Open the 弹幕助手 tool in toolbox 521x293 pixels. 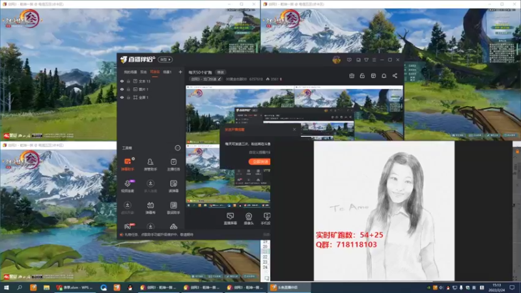click(x=128, y=164)
